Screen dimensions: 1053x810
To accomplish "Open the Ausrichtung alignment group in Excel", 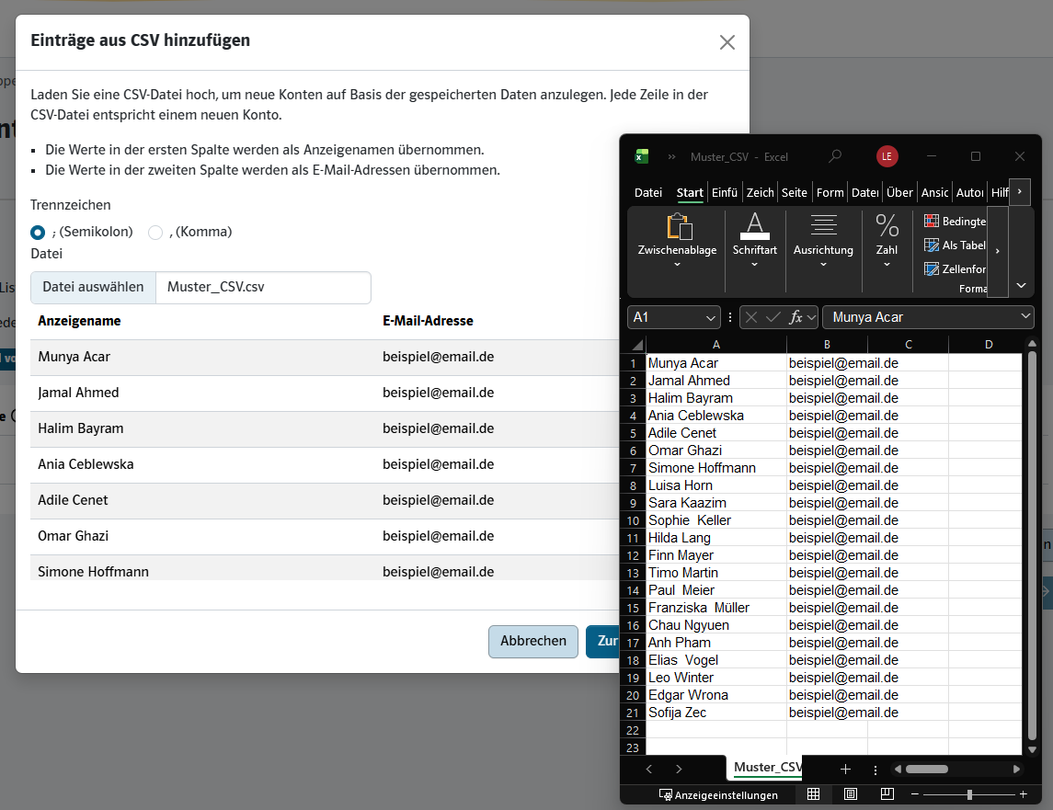I will click(823, 241).
